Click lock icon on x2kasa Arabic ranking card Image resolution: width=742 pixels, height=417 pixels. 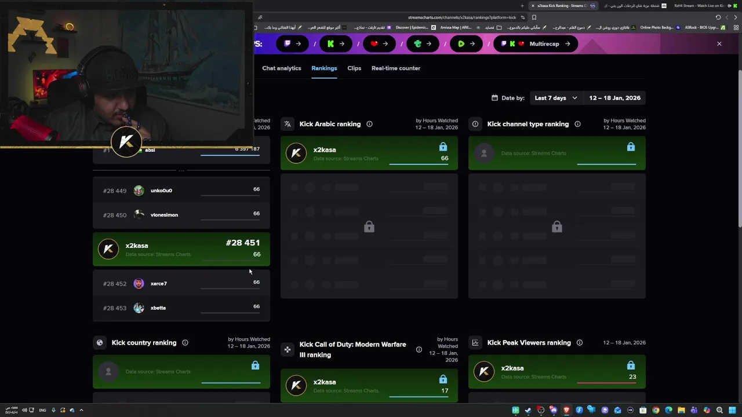(x=443, y=147)
